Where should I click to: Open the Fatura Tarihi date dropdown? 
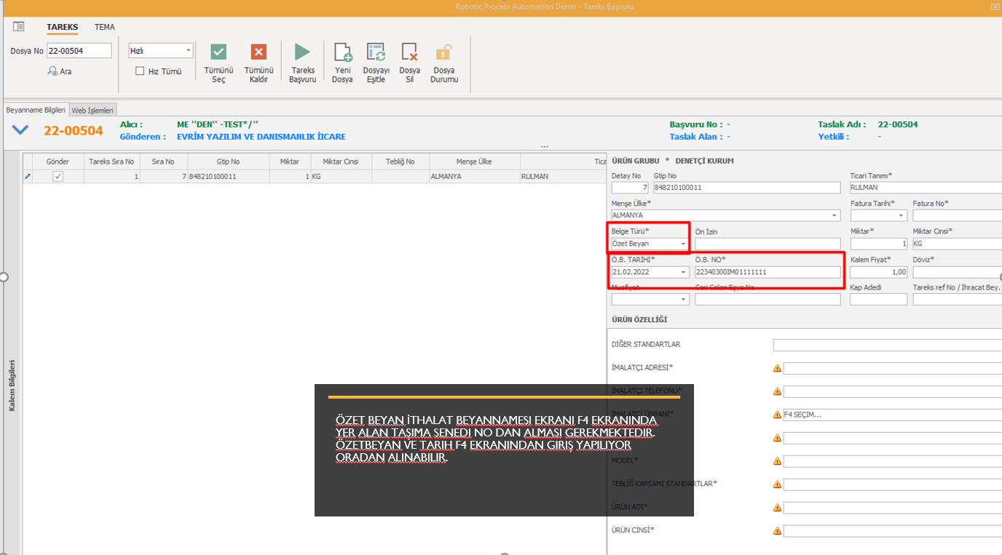[x=902, y=216]
